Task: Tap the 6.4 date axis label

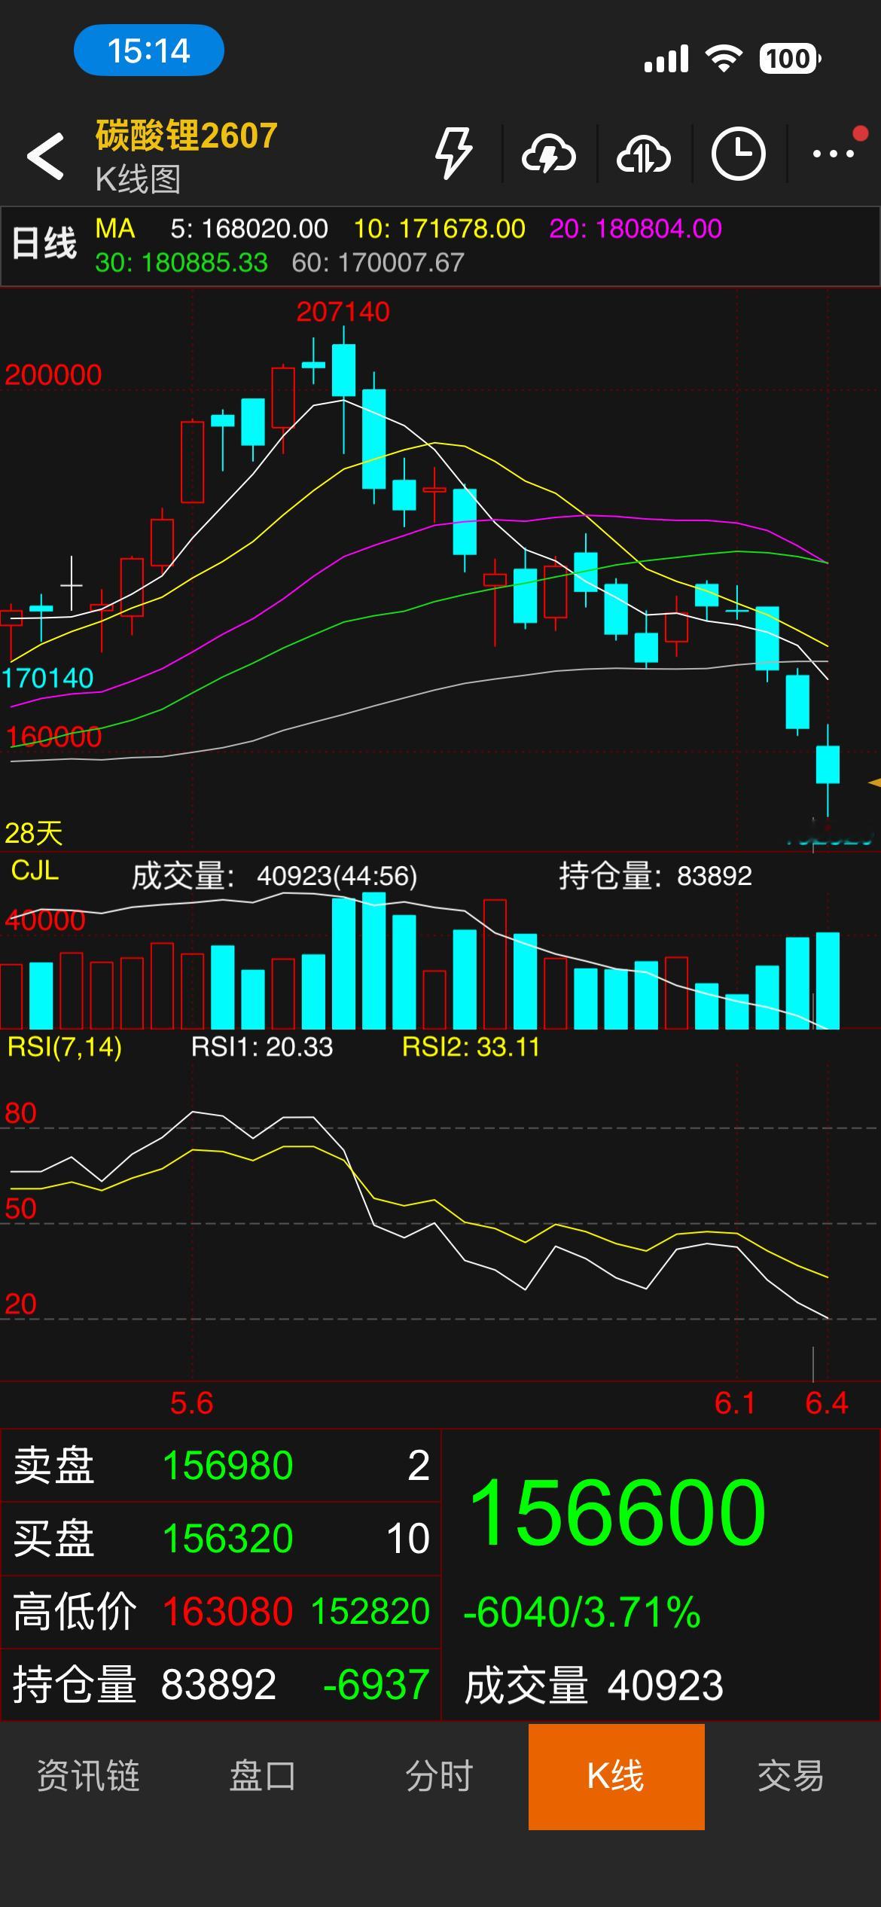Action: (x=827, y=1403)
